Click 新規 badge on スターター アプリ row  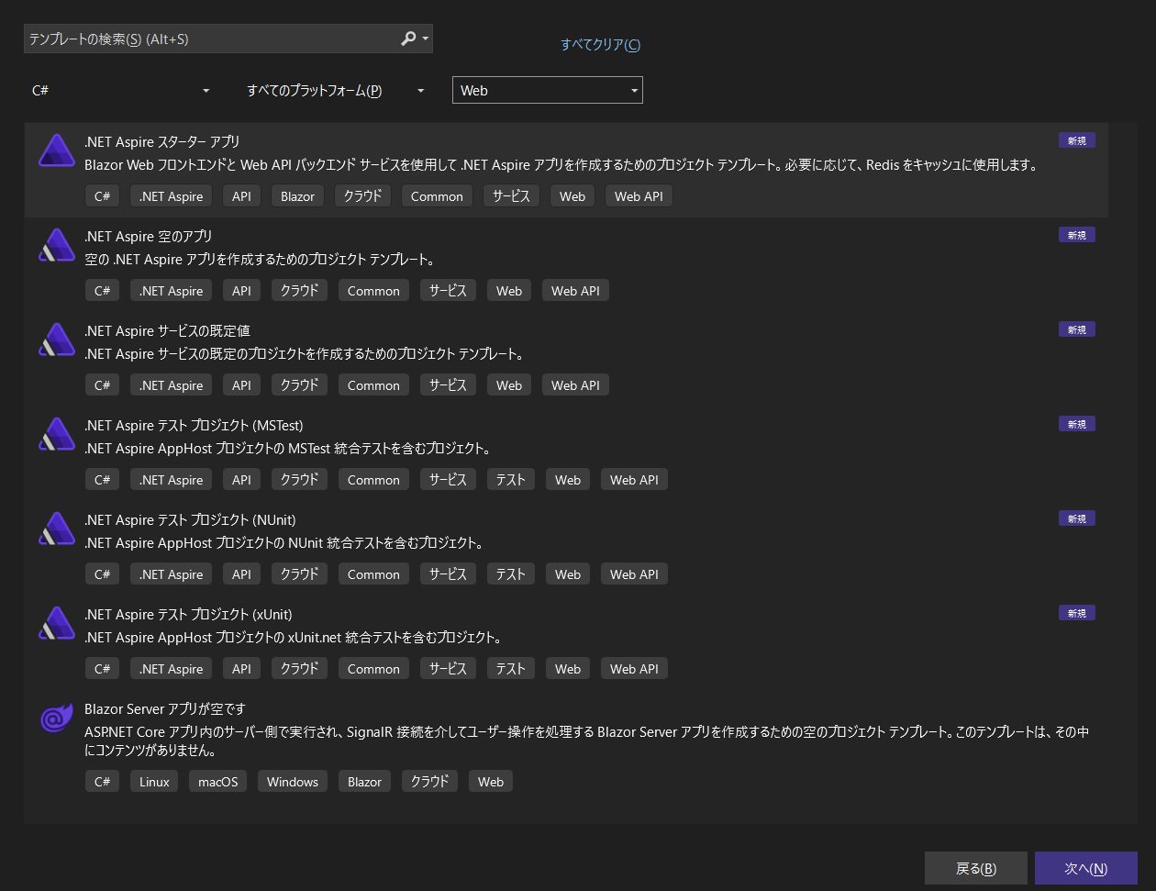[x=1076, y=140]
